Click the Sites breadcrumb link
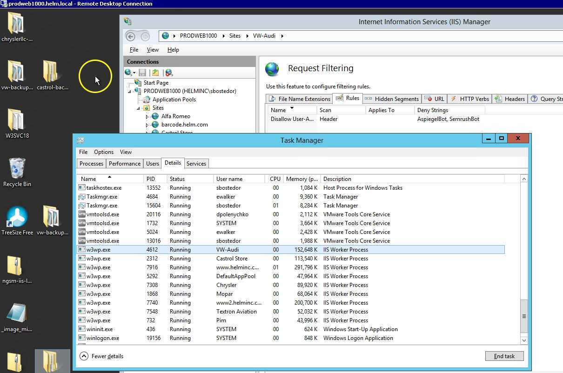The image size is (563, 373). tap(235, 36)
